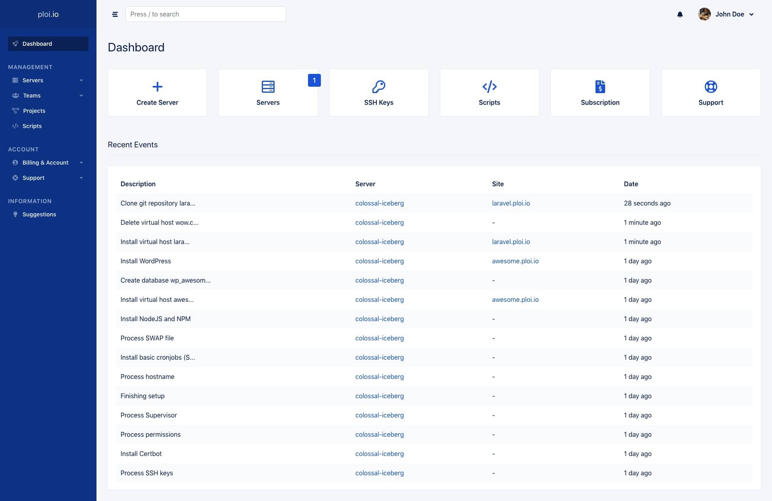Image resolution: width=772 pixels, height=501 pixels.
Task: Toggle the sidebar hamburger menu
Action: [115, 14]
